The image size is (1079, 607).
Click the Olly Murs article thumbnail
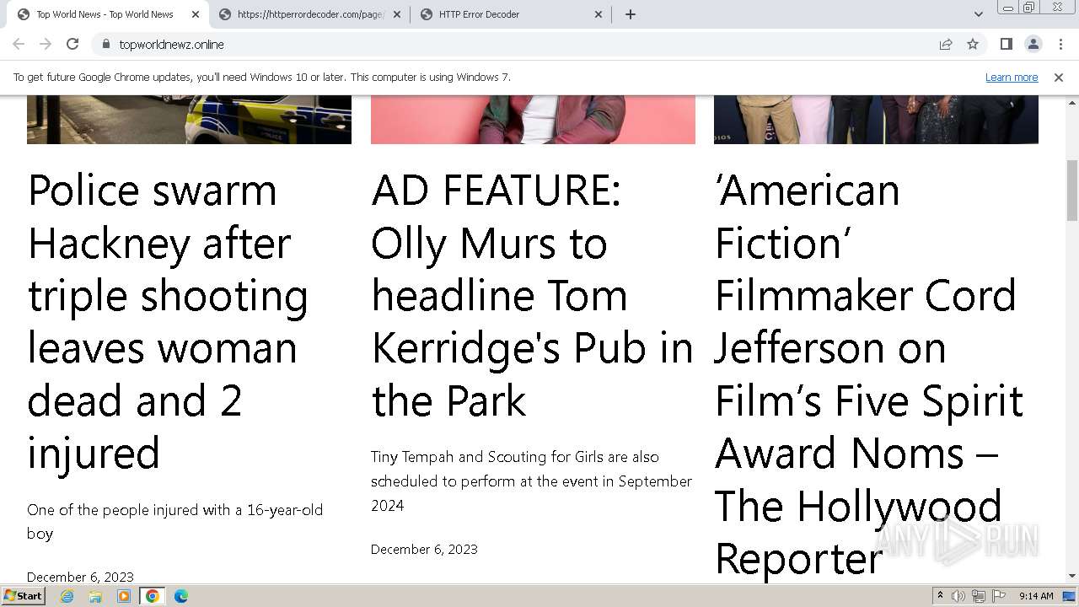[x=533, y=120]
